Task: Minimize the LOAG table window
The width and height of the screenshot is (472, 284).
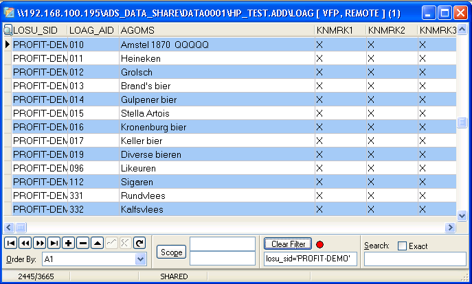Action: coord(429,13)
